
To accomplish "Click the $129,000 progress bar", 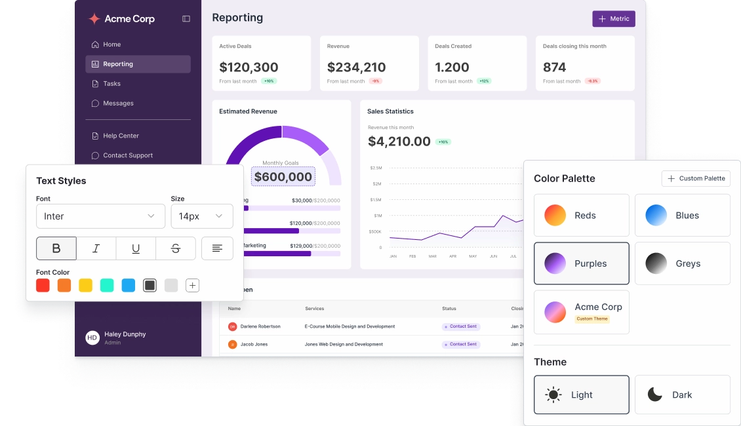I will tap(292, 254).
